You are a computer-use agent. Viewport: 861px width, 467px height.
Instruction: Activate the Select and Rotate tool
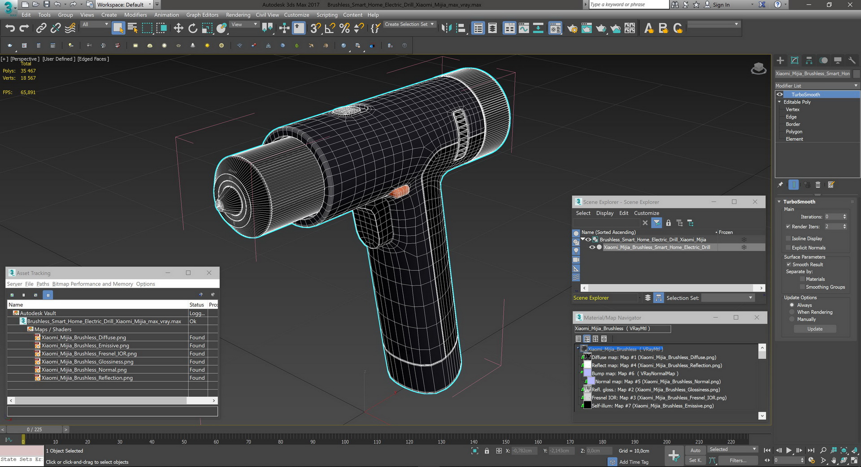coord(193,28)
